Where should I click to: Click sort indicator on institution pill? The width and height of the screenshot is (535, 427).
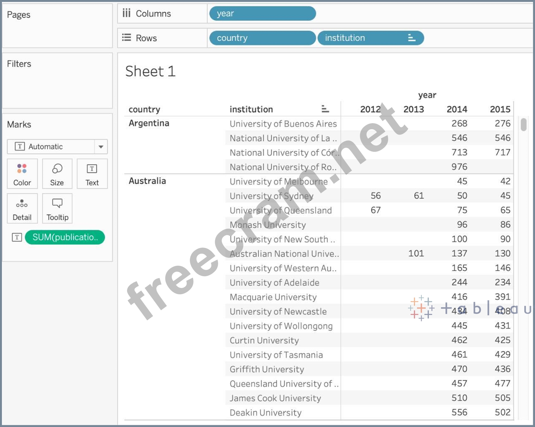411,38
